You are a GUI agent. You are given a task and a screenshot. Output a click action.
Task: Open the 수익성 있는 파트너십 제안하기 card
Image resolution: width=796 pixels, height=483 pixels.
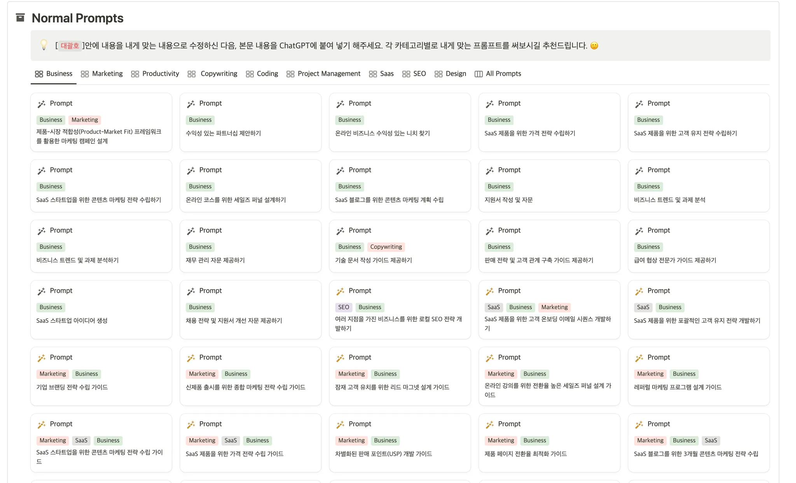click(x=223, y=133)
